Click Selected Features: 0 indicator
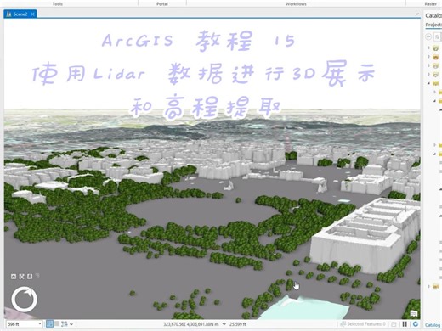The width and height of the screenshot is (442, 331). 363,324
